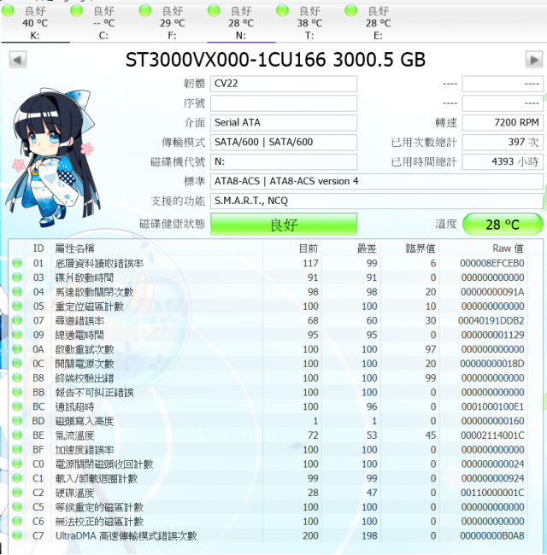Screen dimensions: 547x555
Task: Click the power on count 397 field
Action: click(503, 143)
